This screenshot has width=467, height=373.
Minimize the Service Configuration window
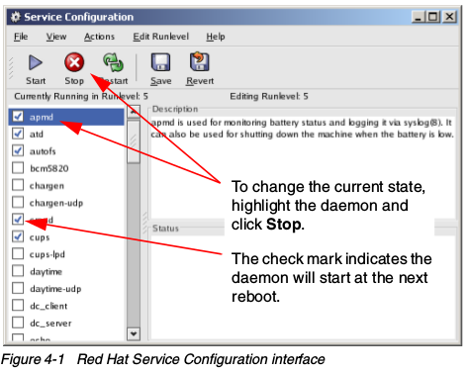tap(419, 16)
